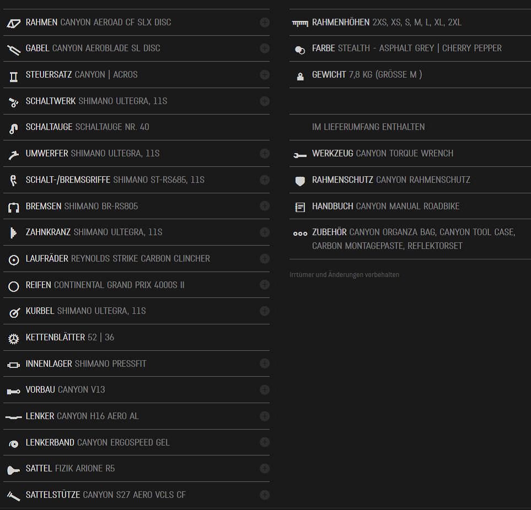This screenshot has height=510, width=531.
Task: Open Zahnkranz details with the plus button
Action: (x=264, y=232)
